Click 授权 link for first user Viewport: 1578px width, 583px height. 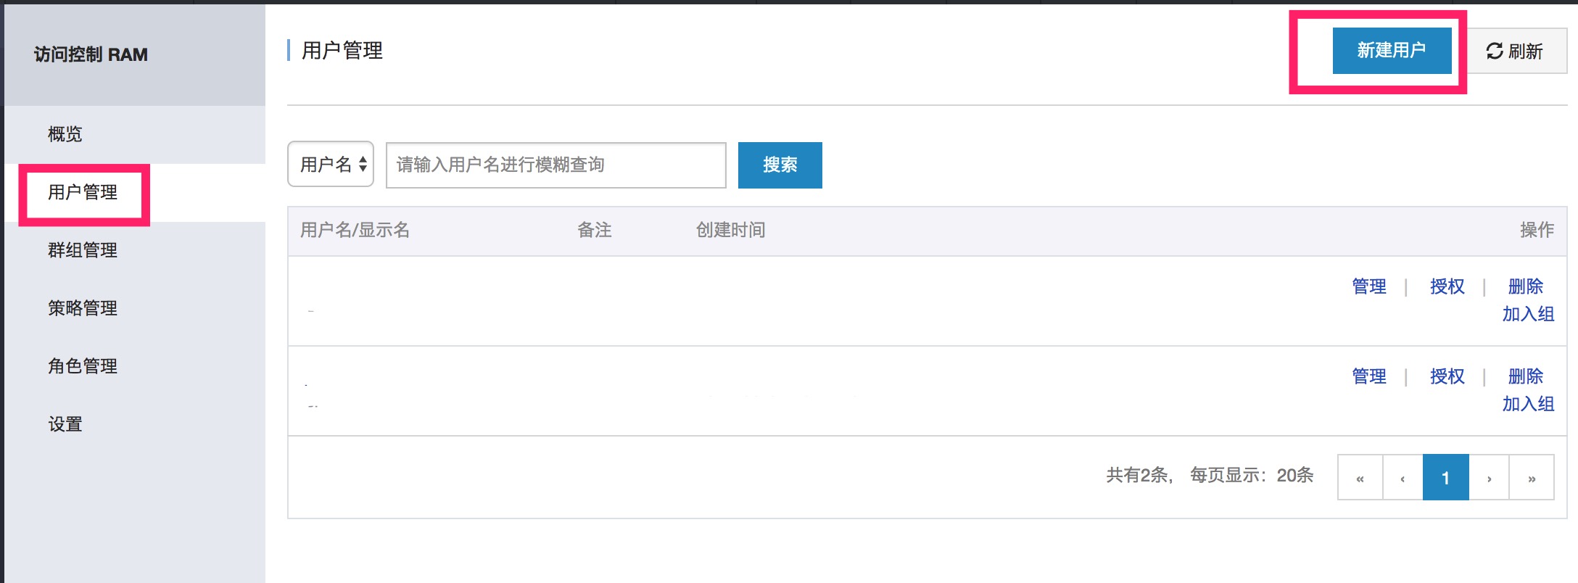(1447, 286)
